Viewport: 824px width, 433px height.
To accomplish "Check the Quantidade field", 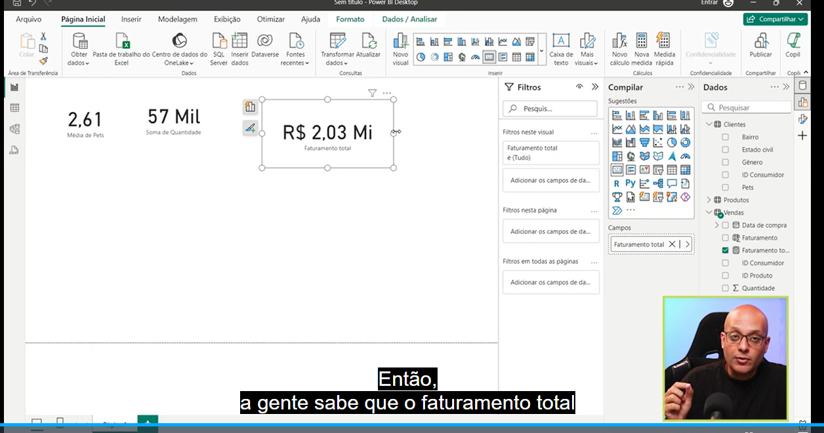I will tap(726, 288).
